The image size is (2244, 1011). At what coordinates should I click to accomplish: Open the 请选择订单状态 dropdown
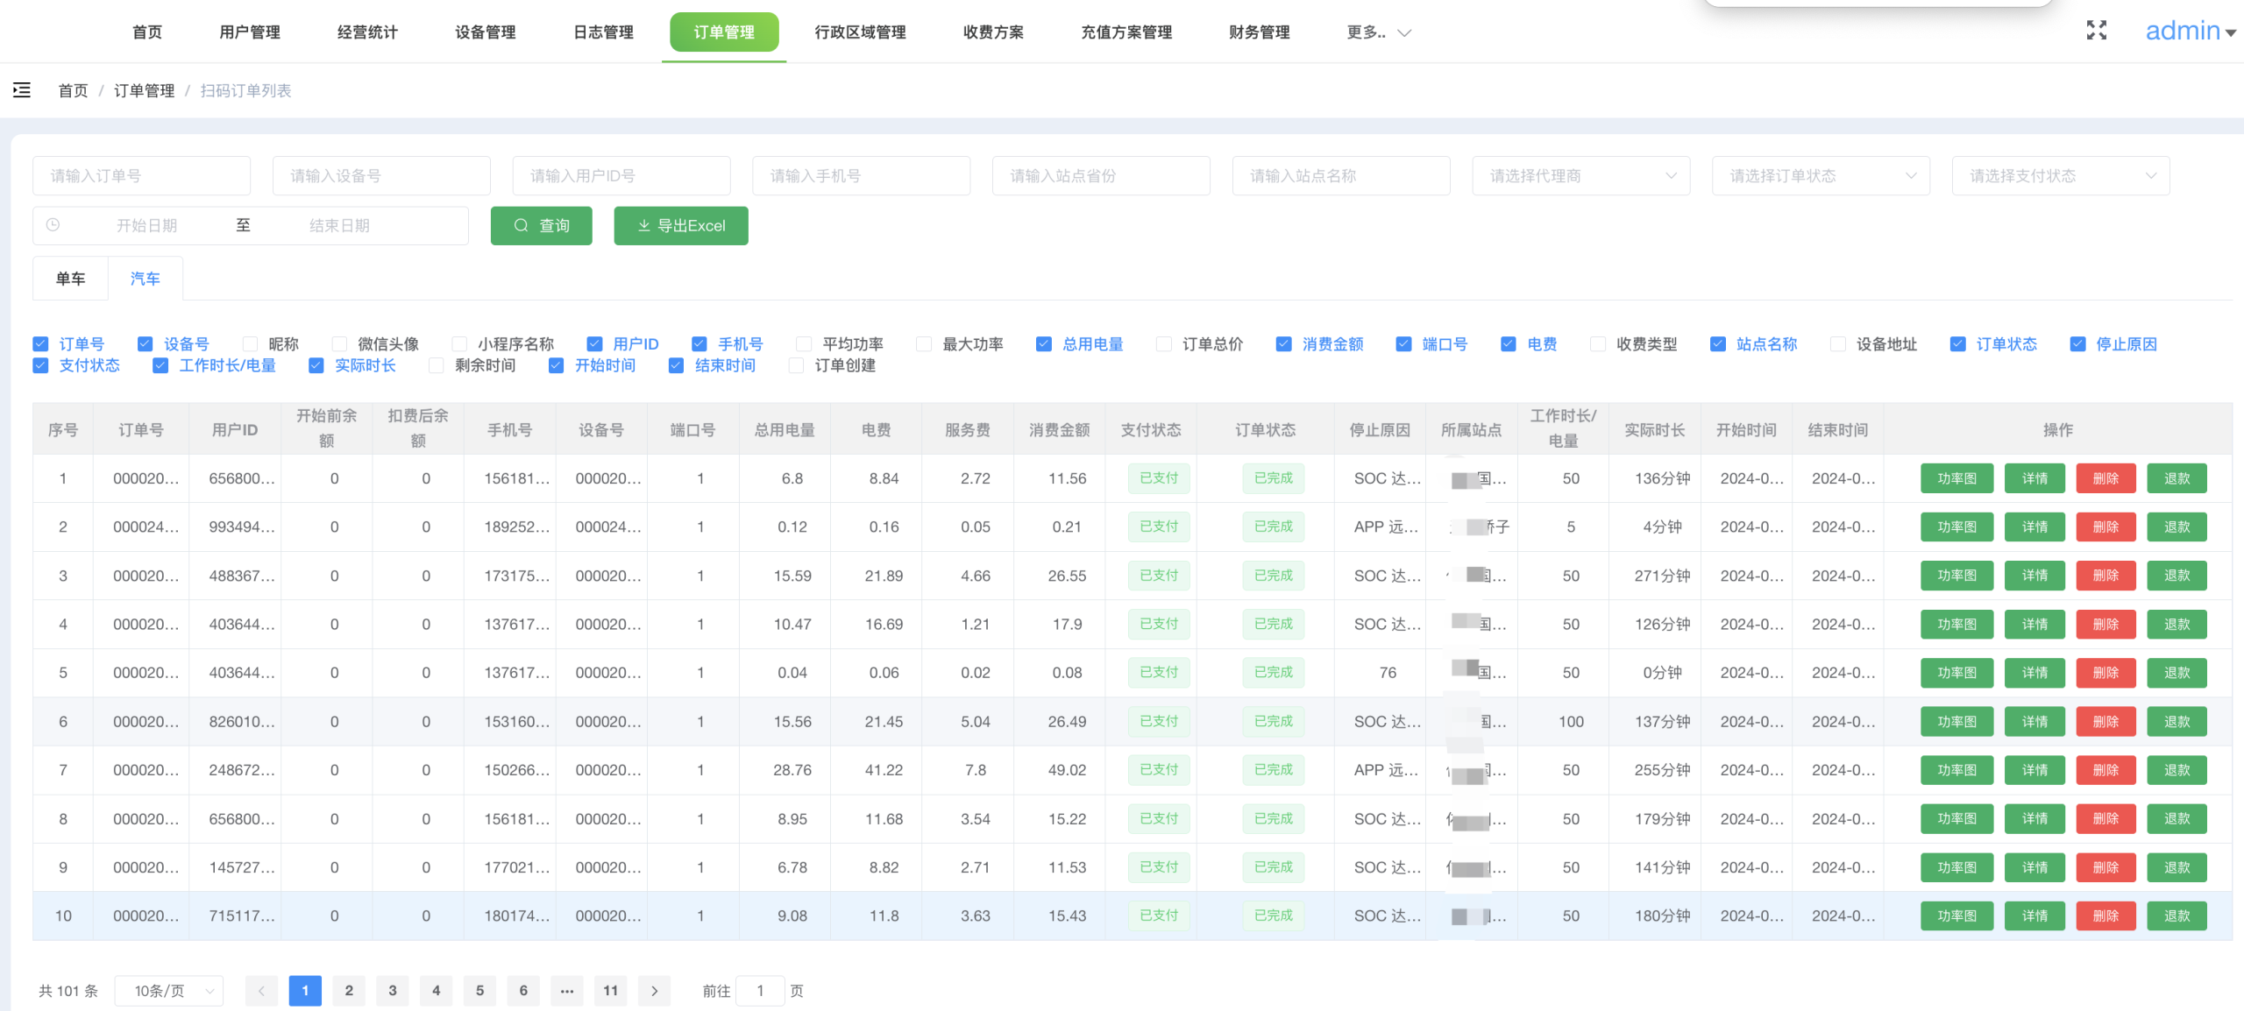[x=1821, y=176]
